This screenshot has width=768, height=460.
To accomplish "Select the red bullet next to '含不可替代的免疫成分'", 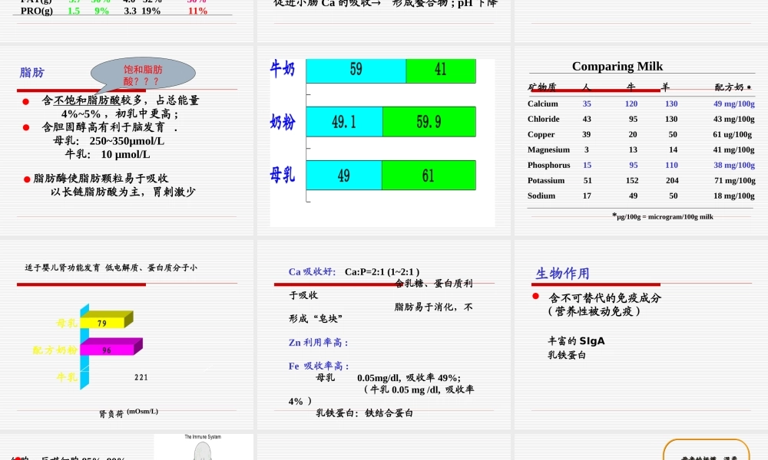I will pos(535,297).
